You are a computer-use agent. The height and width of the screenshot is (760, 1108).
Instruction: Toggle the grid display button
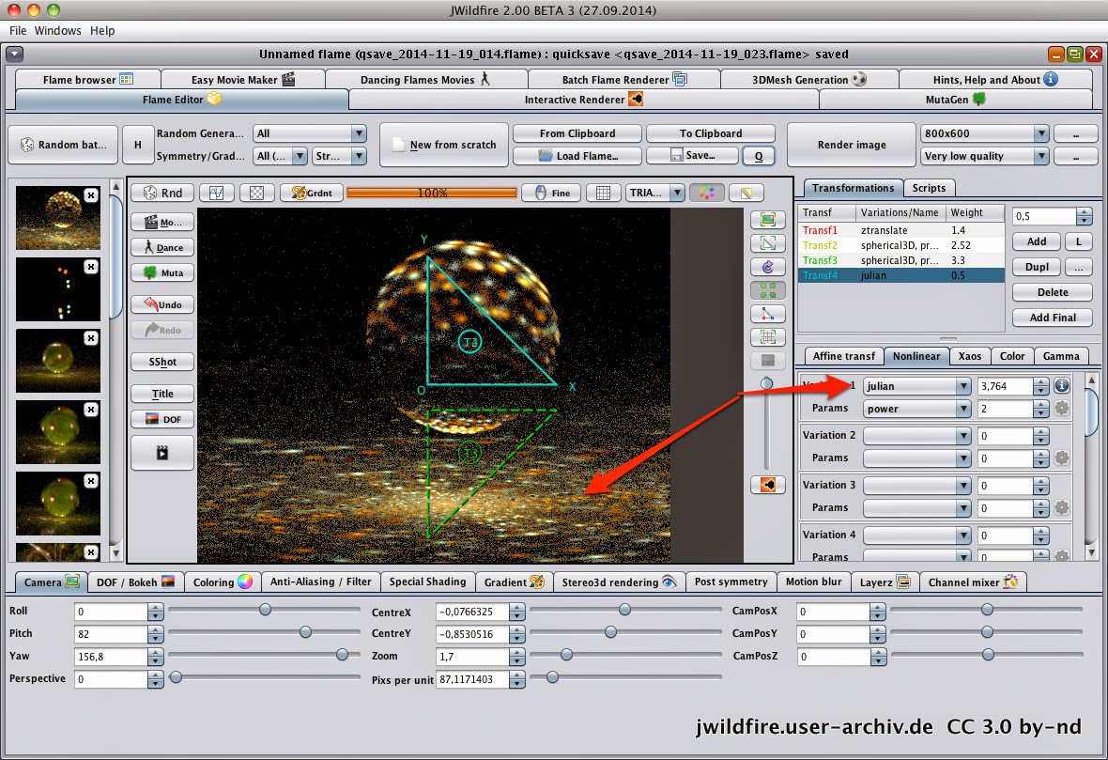[603, 193]
